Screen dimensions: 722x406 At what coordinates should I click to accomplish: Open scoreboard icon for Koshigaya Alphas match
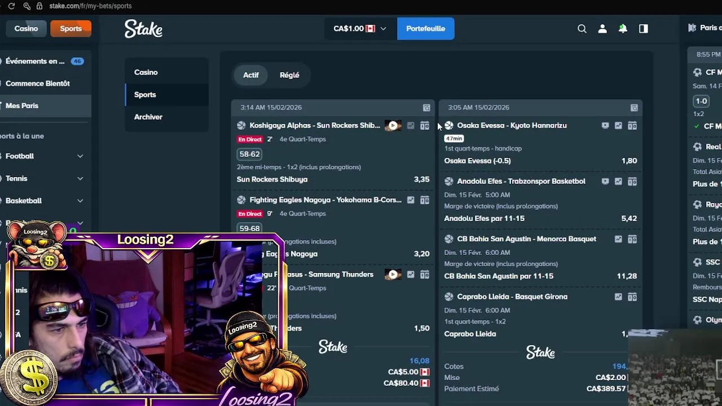[425, 126]
